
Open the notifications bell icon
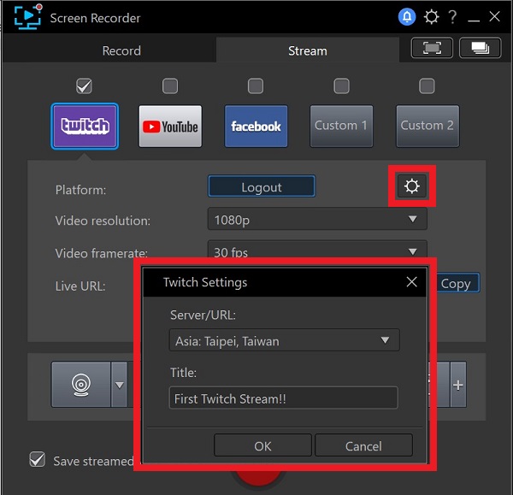click(407, 16)
